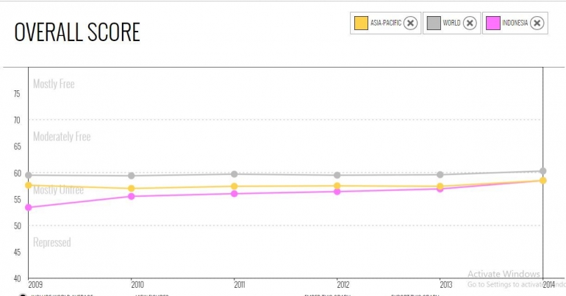Click the gray World color swatch
The image size is (566, 296).
click(433, 24)
